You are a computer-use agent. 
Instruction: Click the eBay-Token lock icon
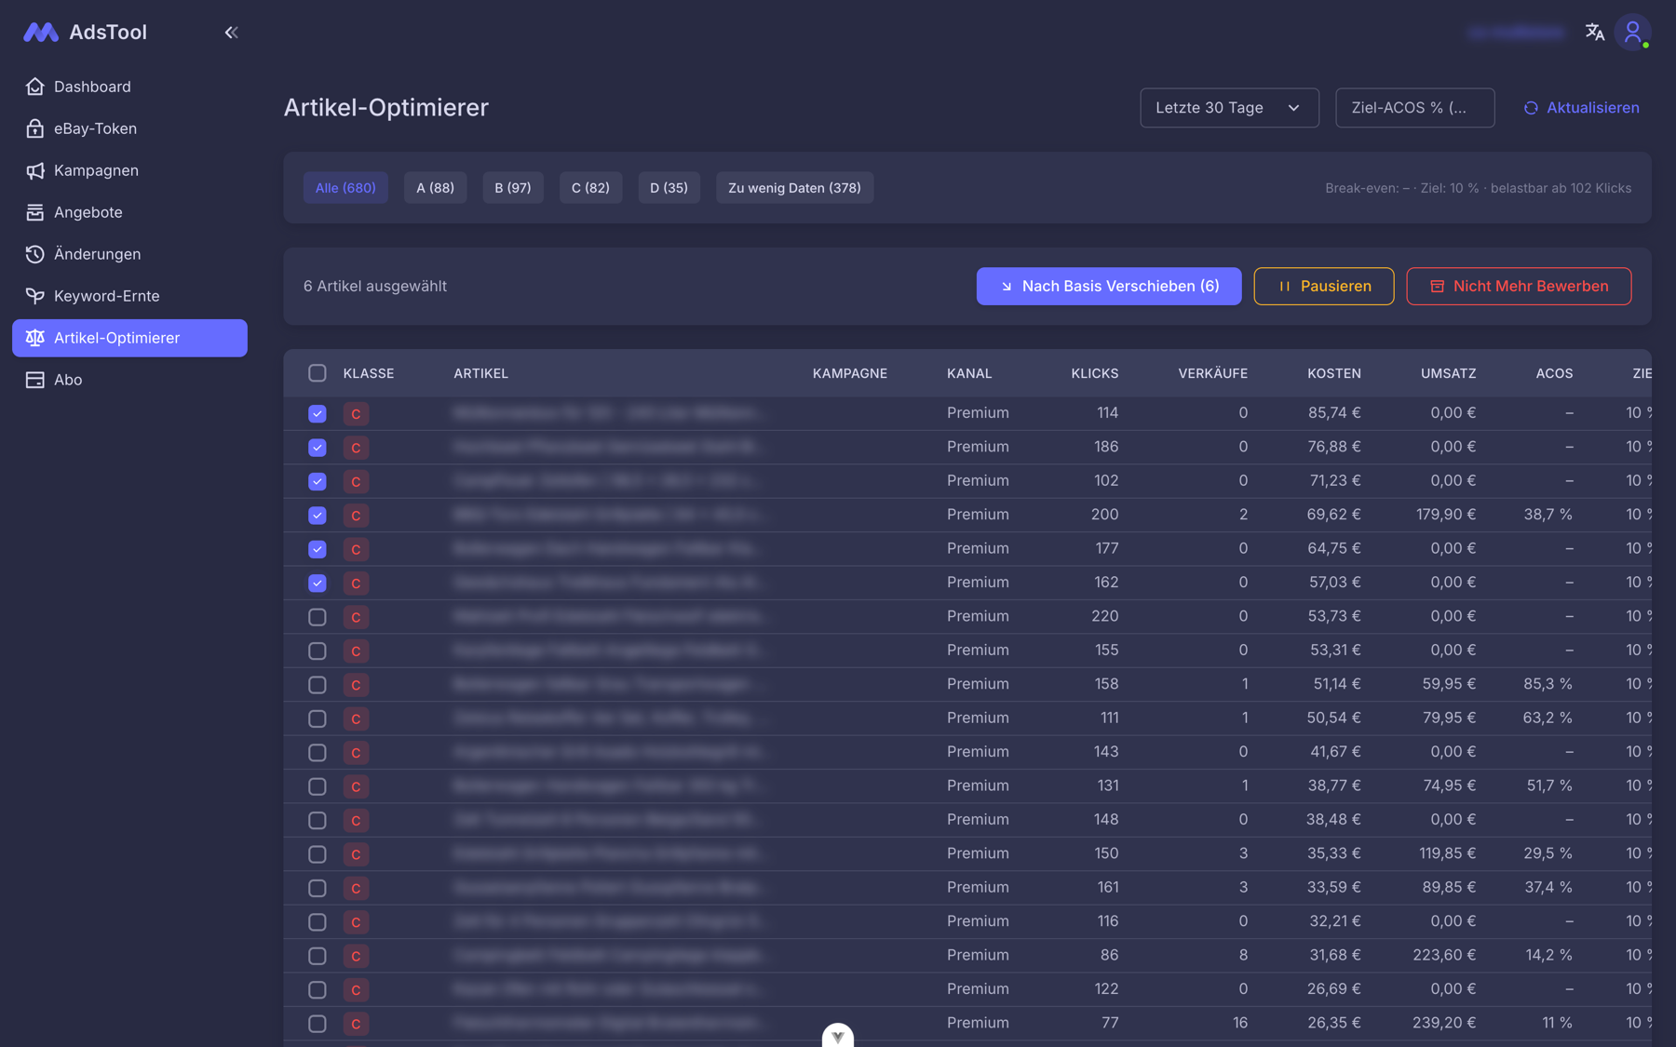pos(35,128)
